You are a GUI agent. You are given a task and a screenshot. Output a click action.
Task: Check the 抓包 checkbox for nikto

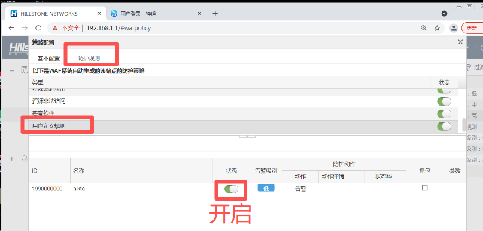pyautogui.click(x=425, y=188)
